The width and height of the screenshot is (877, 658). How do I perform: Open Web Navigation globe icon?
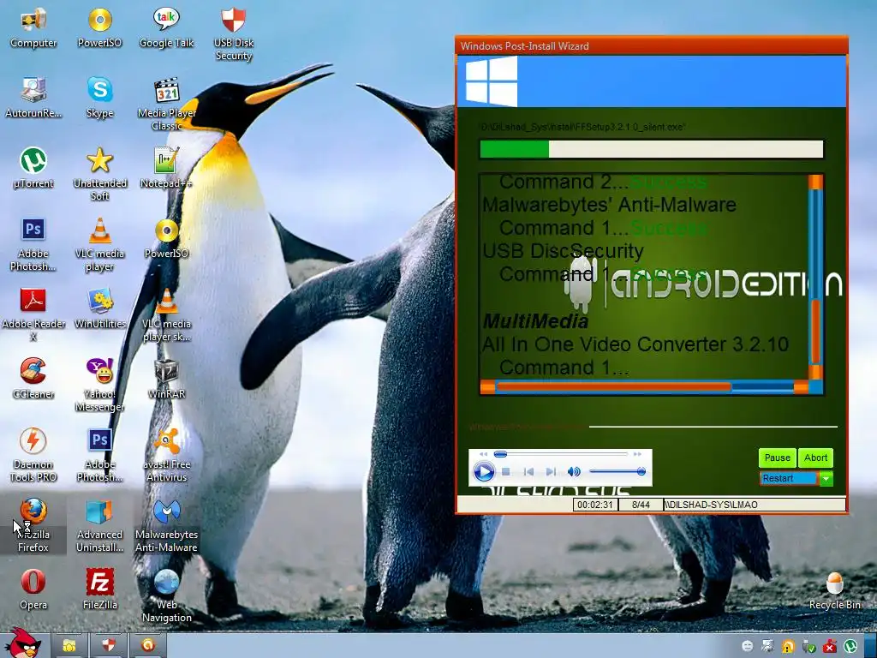click(166, 595)
